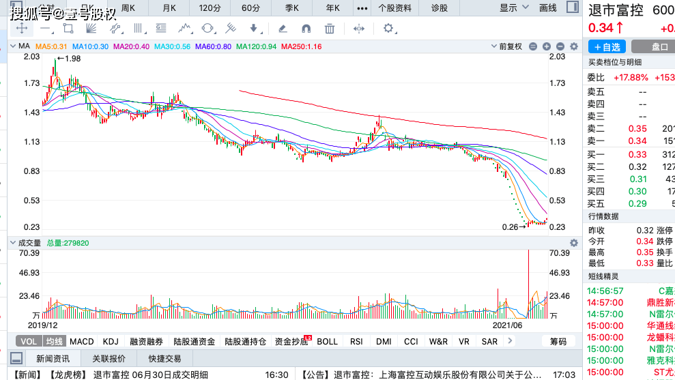Toggle the 画线 drawing mode
The image size is (675, 380).
[x=547, y=8]
